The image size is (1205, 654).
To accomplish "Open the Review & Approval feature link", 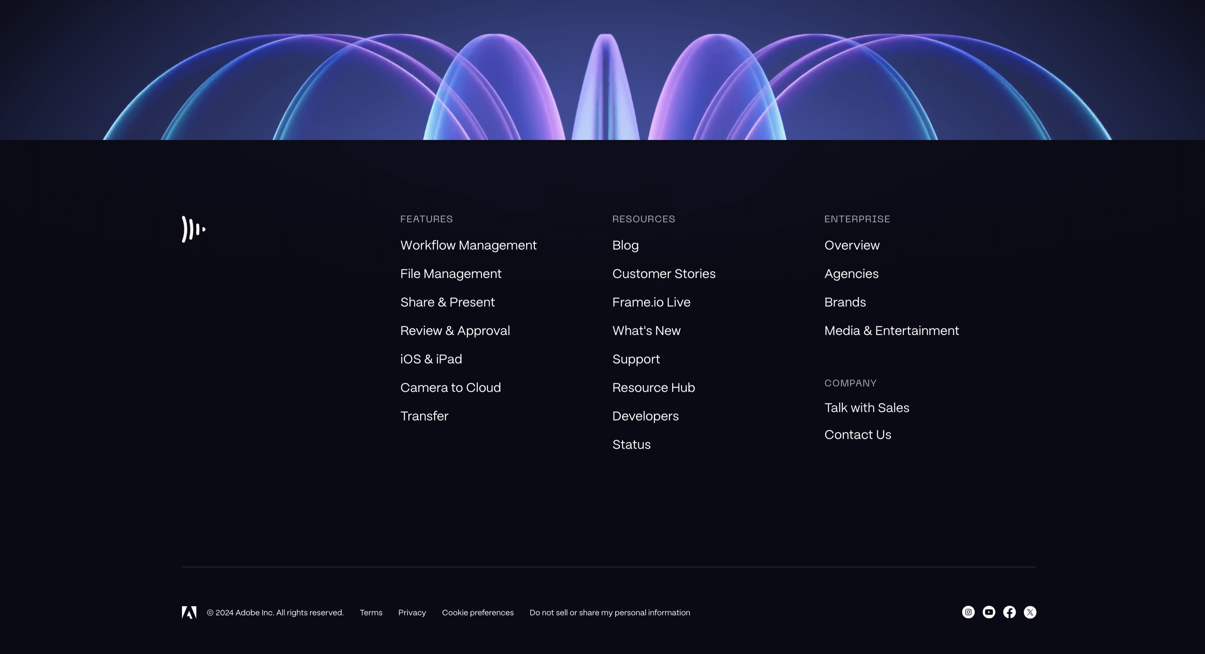I will coord(455,331).
